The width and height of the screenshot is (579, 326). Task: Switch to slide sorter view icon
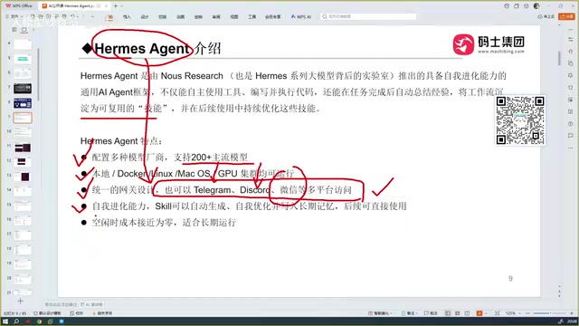click(x=458, y=313)
